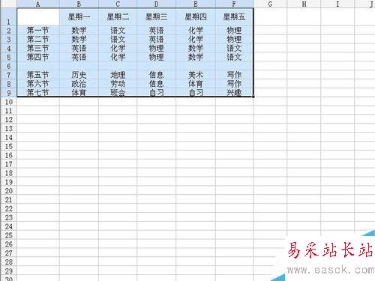Click 数学 in the 第一节 row under 星期一

79,31
